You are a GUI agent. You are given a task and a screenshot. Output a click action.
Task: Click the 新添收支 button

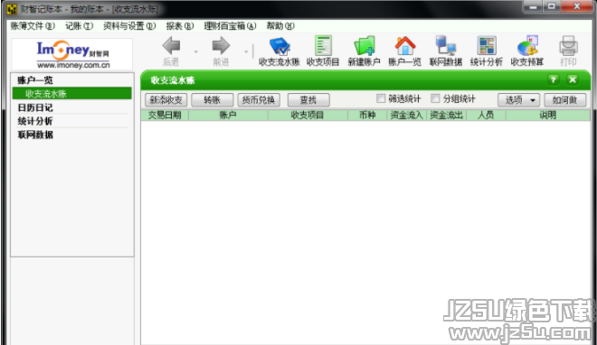coord(166,100)
